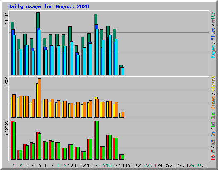The image size is (218, 170).
Task: Click the cyan pages bar for day 11
Action: tap(78, 65)
